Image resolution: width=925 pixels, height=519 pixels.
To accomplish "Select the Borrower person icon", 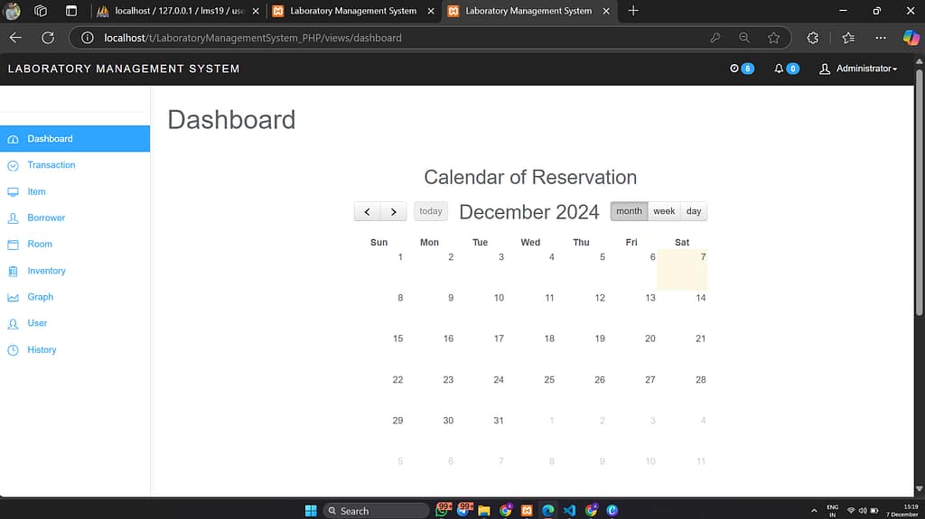I will [x=13, y=218].
